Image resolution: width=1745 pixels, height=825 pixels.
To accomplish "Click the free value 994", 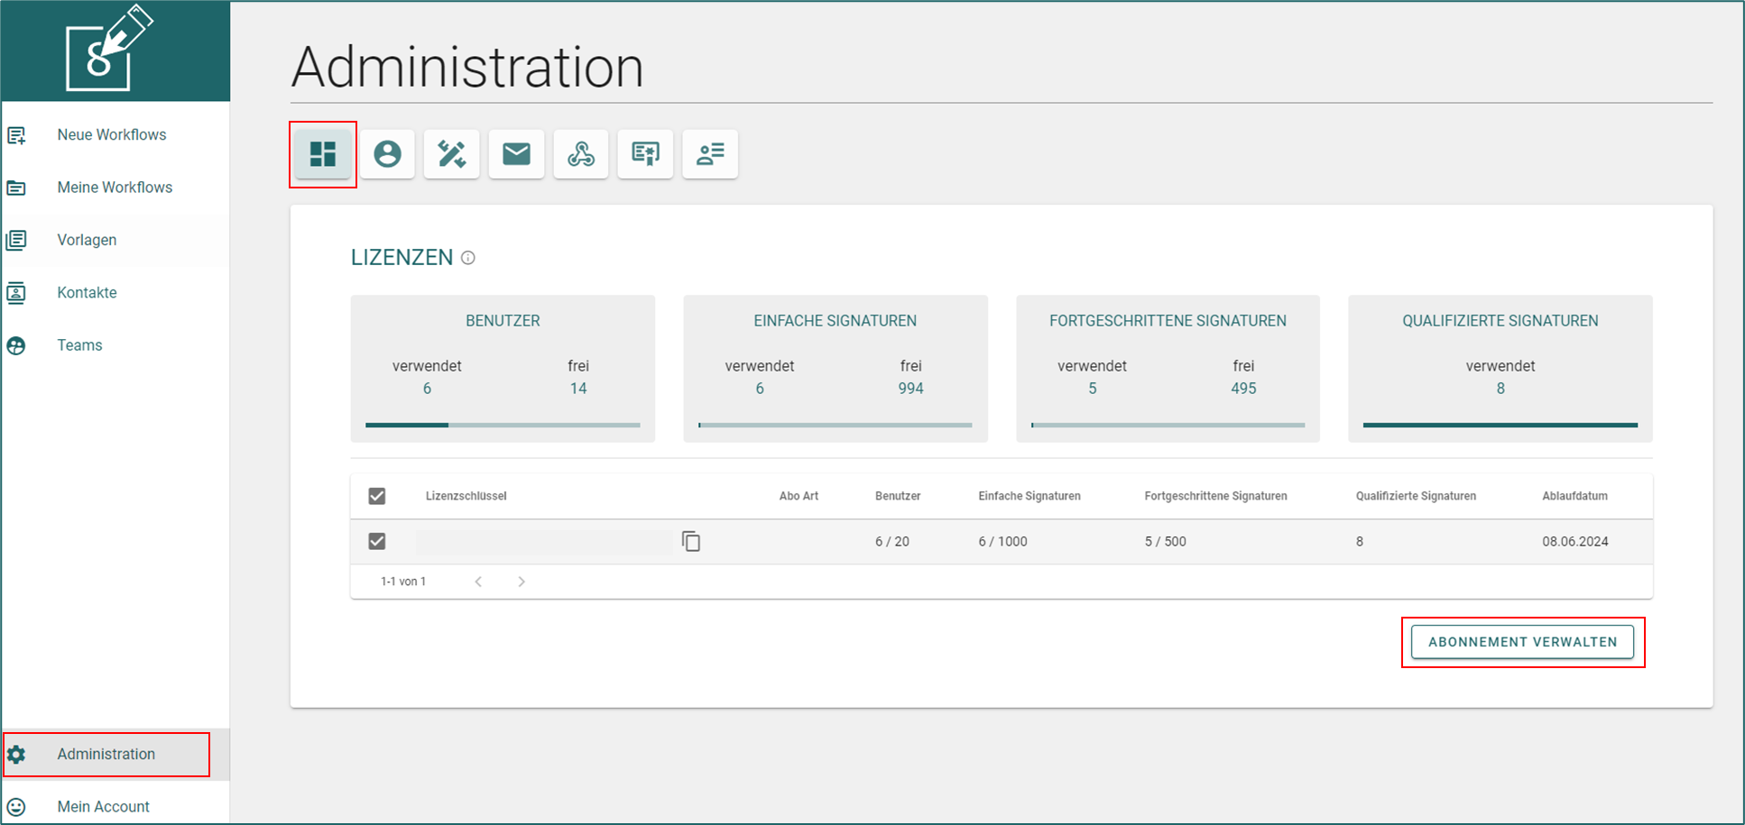I will pos(910,389).
